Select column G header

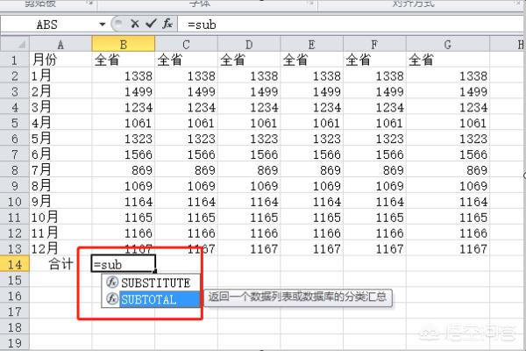click(447, 43)
